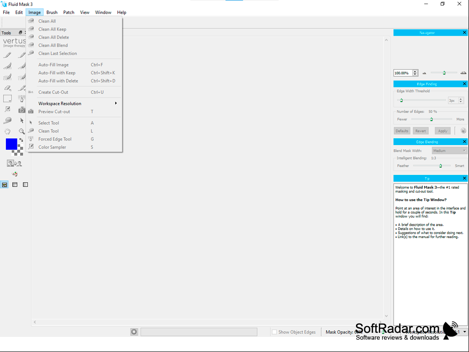The image size is (469, 352).
Task: Close the Tip panel
Action: pos(464,178)
